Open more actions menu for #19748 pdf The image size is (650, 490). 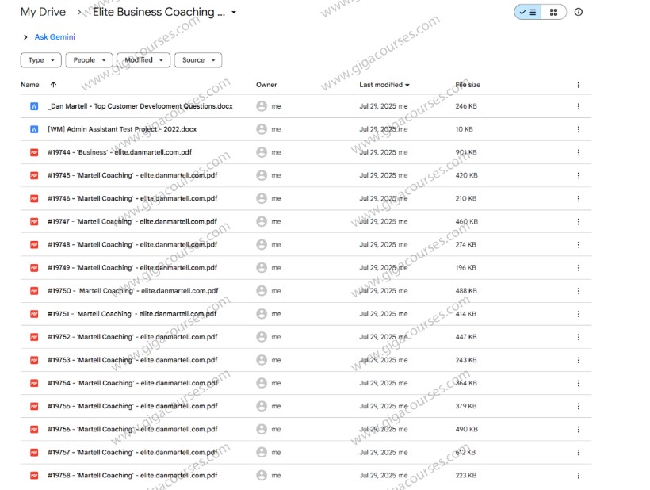pyautogui.click(x=579, y=245)
